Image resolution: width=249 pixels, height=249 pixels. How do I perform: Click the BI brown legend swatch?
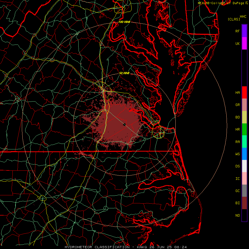(244, 203)
